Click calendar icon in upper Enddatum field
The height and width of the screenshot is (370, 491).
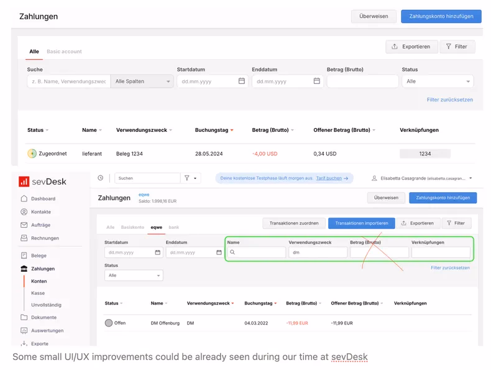pyautogui.click(x=317, y=81)
